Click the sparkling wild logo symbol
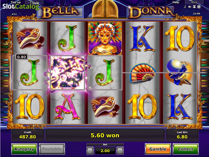 tap(68, 73)
